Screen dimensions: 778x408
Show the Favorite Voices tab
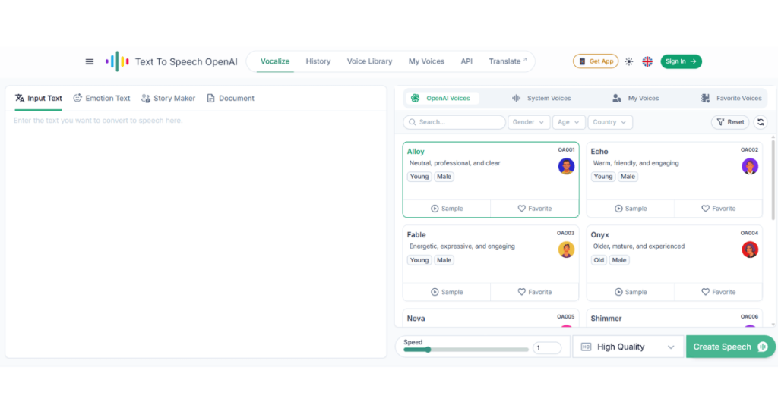tap(732, 98)
